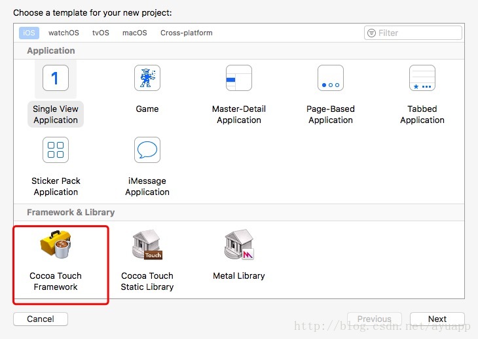Image resolution: width=478 pixels, height=339 pixels.
Task: Click Cancel to dismiss the dialog
Action: [41, 319]
